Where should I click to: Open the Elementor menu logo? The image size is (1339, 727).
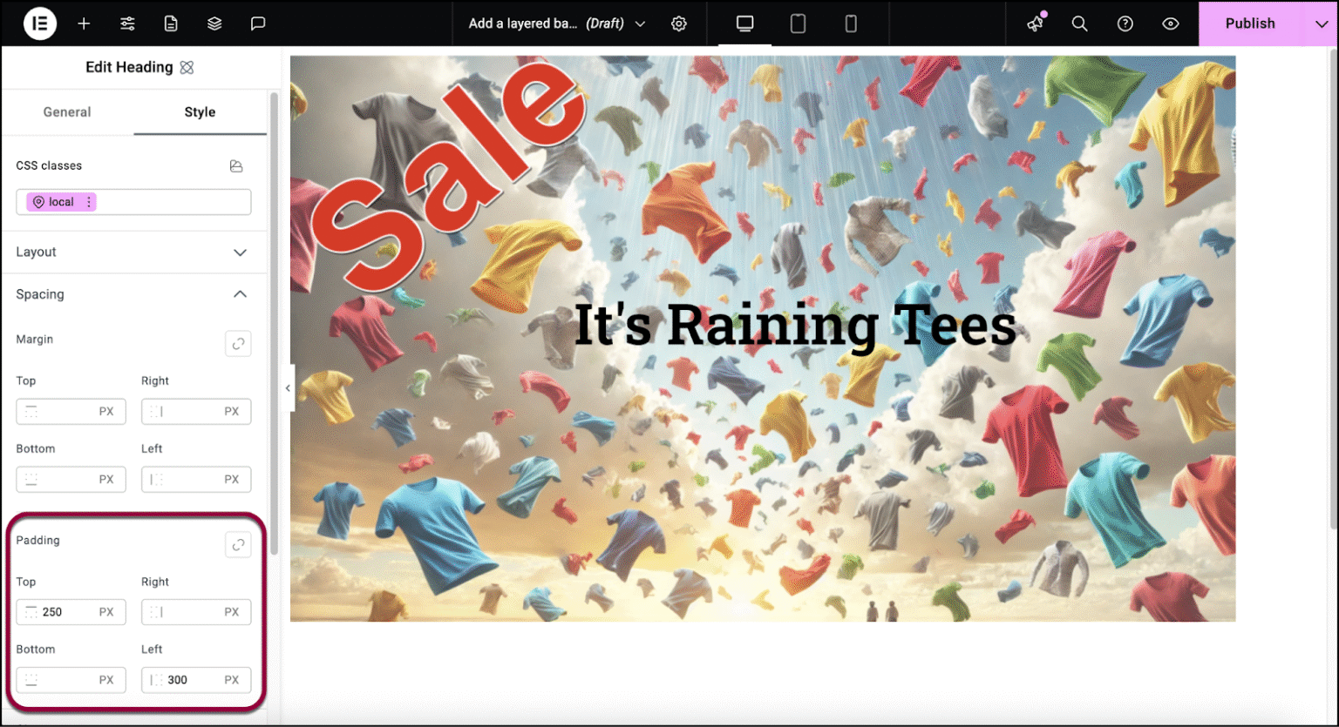40,24
